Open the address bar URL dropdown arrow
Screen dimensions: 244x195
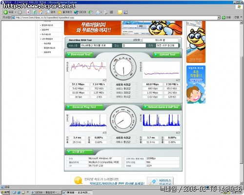[x=219, y=18]
